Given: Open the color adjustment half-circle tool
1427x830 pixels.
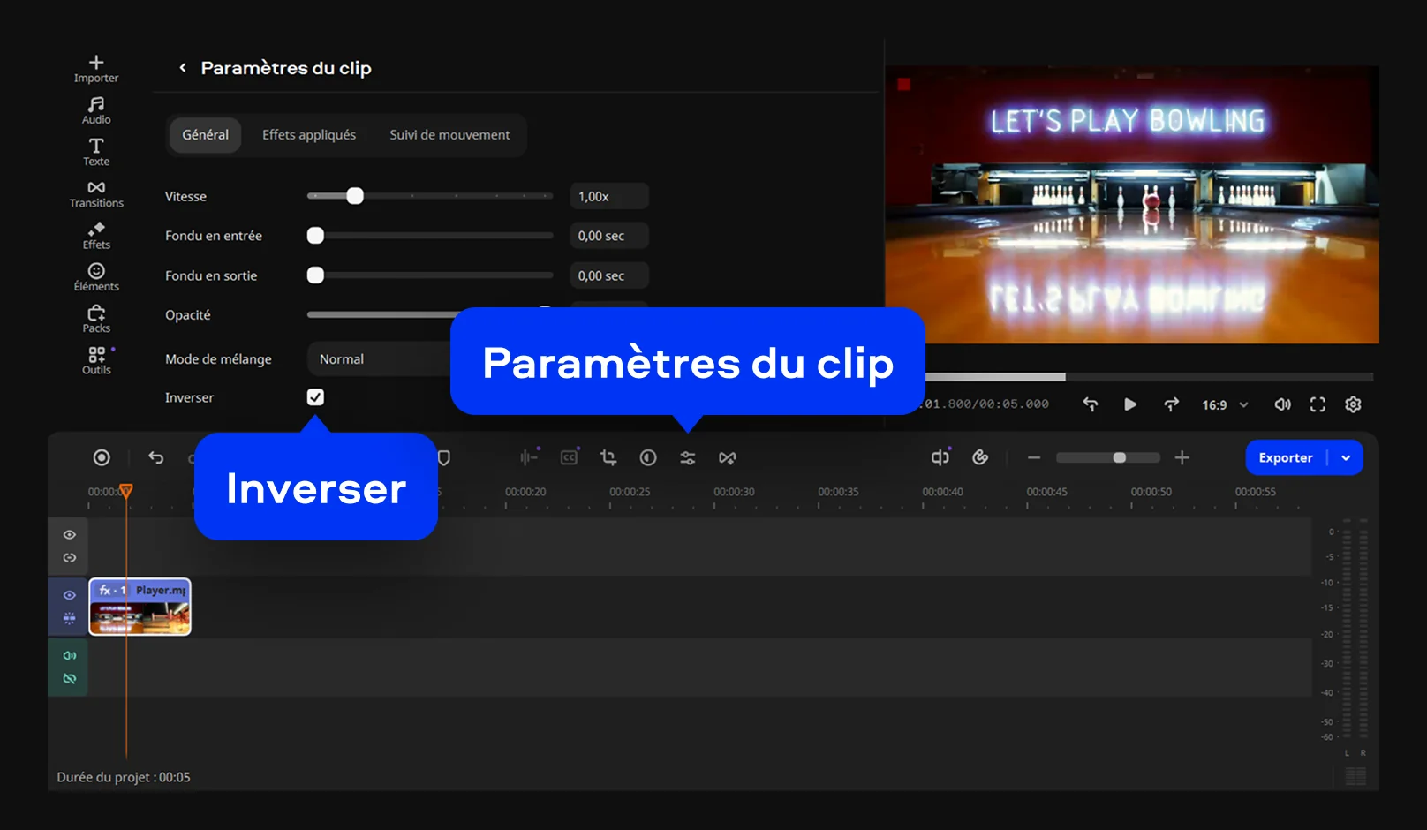Looking at the screenshot, I should coord(648,457).
